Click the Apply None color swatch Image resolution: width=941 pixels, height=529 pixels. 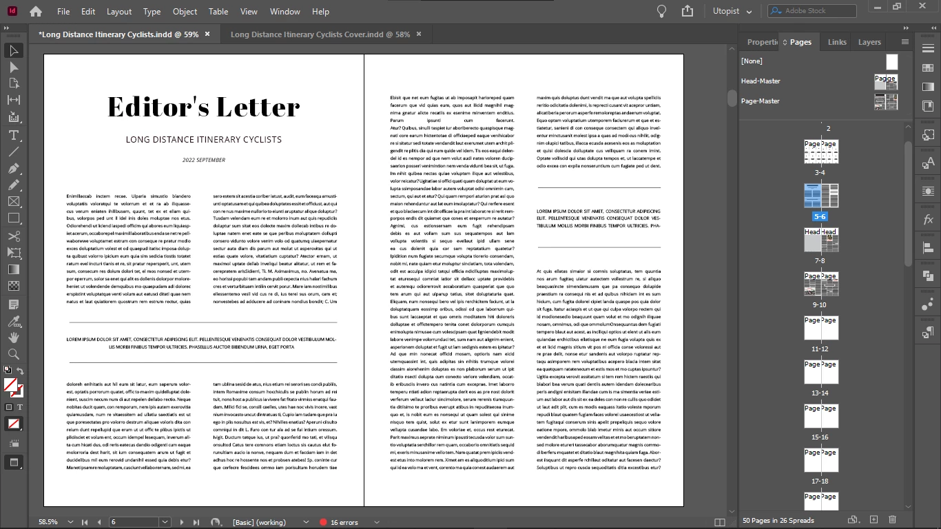pyautogui.click(x=13, y=424)
